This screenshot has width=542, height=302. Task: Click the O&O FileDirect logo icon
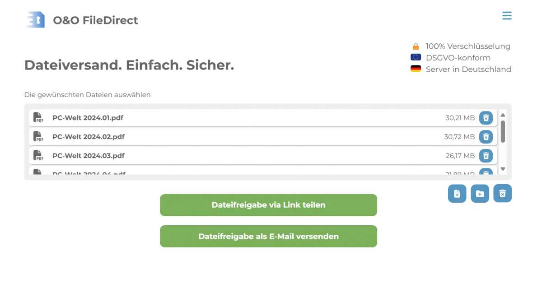(x=36, y=19)
